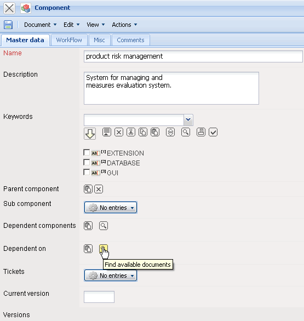Click the checkmark icon in Keywords toolbar
This screenshot has width=304, height=321.
pyautogui.click(x=213, y=132)
